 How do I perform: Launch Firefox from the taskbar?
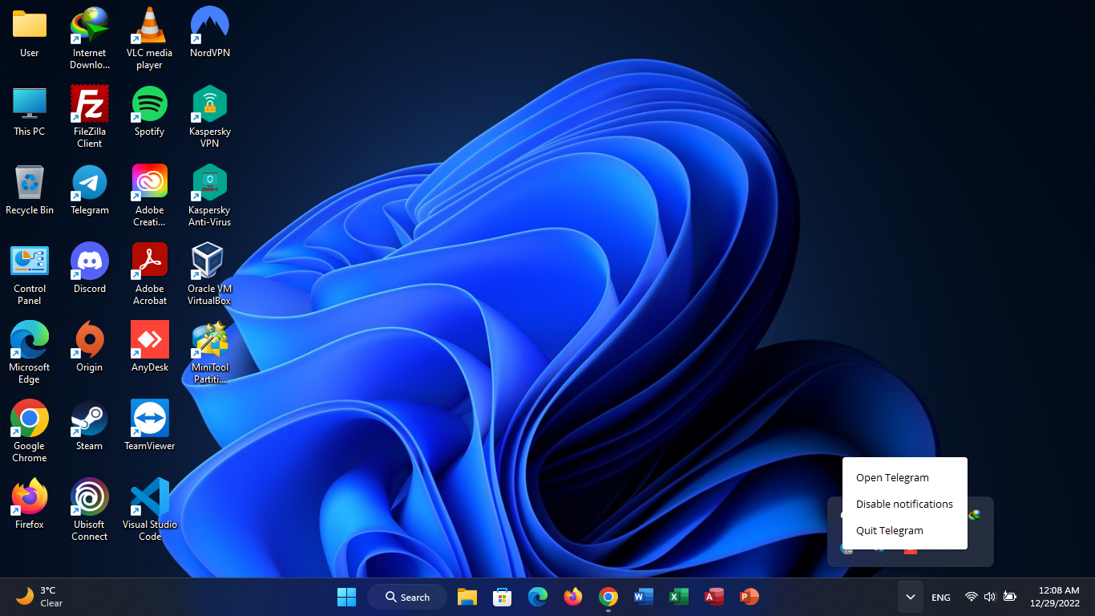573,597
